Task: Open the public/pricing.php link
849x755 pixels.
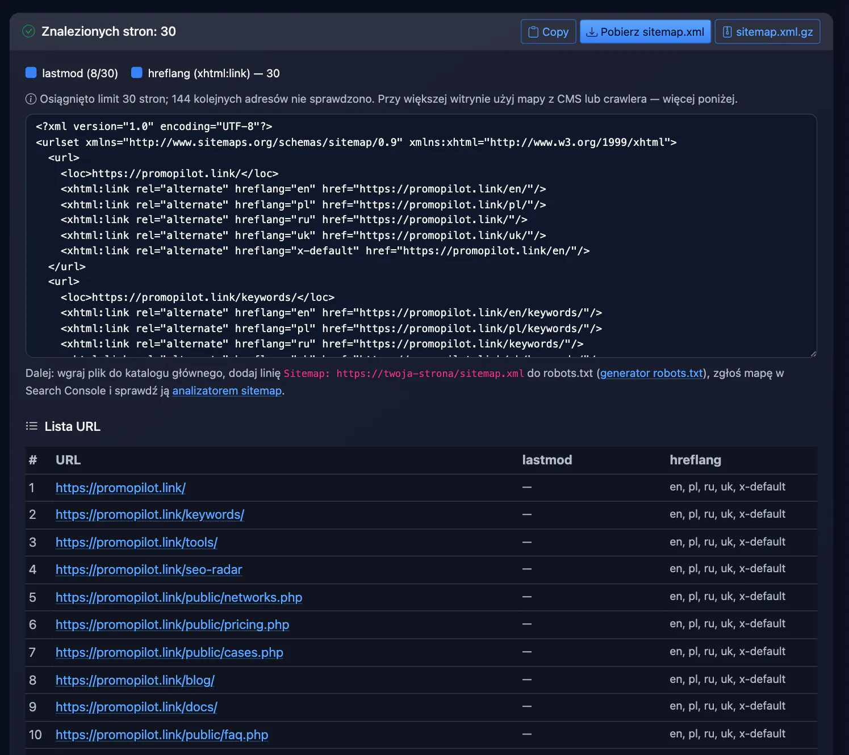Action: 173,624
